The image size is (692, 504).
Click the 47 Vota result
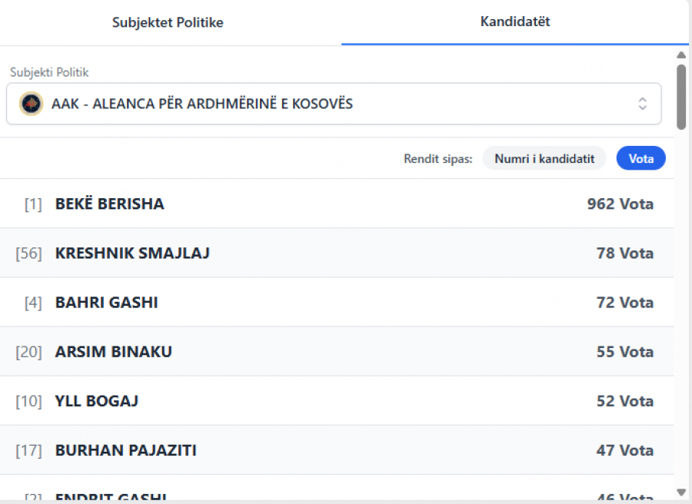(624, 450)
